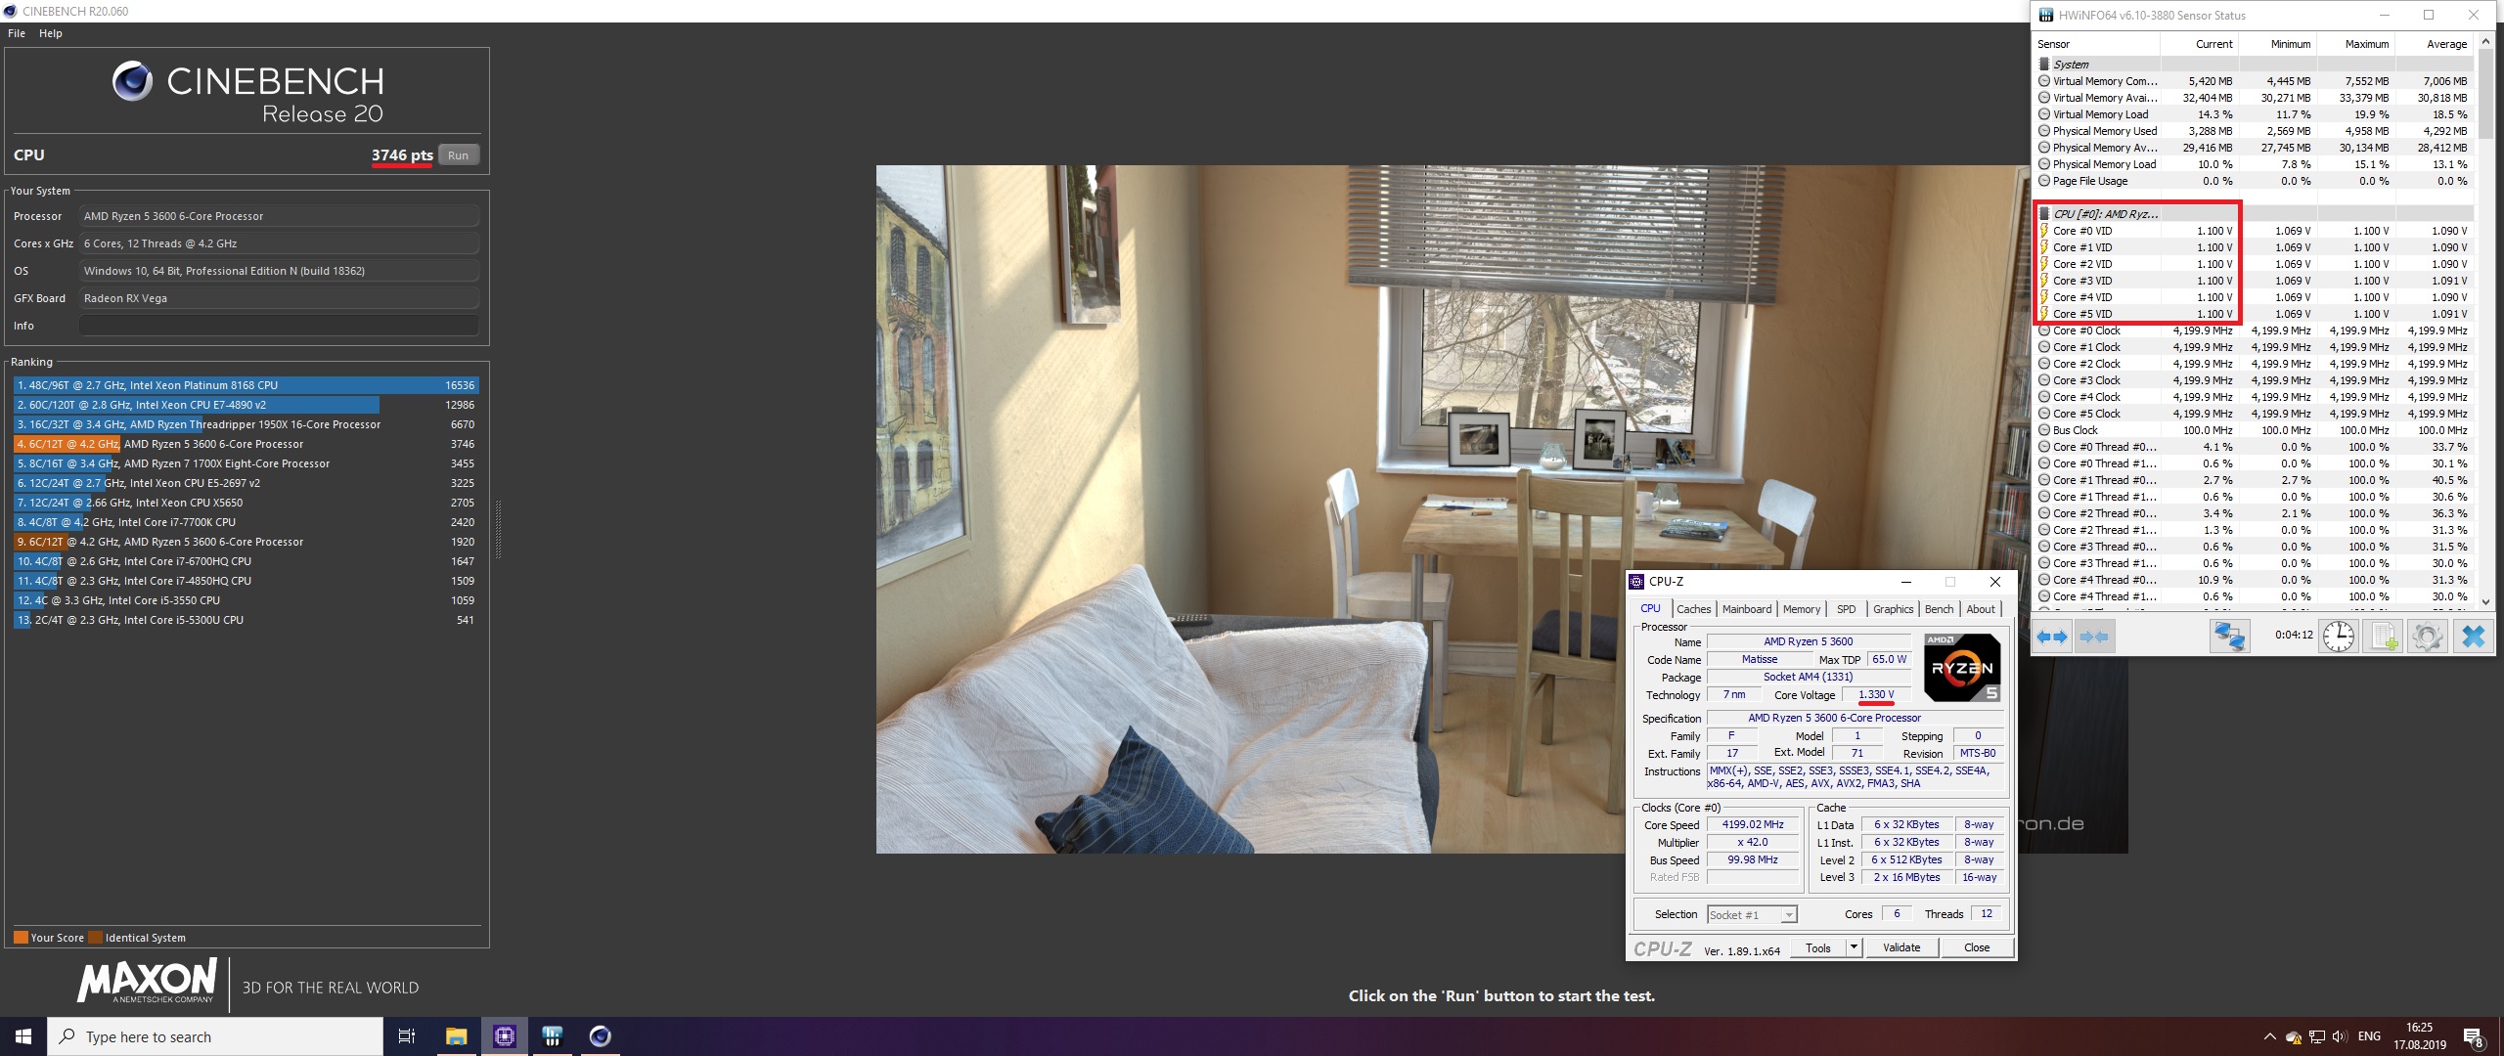Open CPU-Z from the taskbar icon
Viewport: 2504px width, 1056px height.
[x=505, y=1036]
